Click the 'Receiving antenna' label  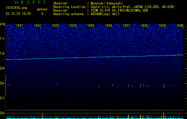pos(68,14)
